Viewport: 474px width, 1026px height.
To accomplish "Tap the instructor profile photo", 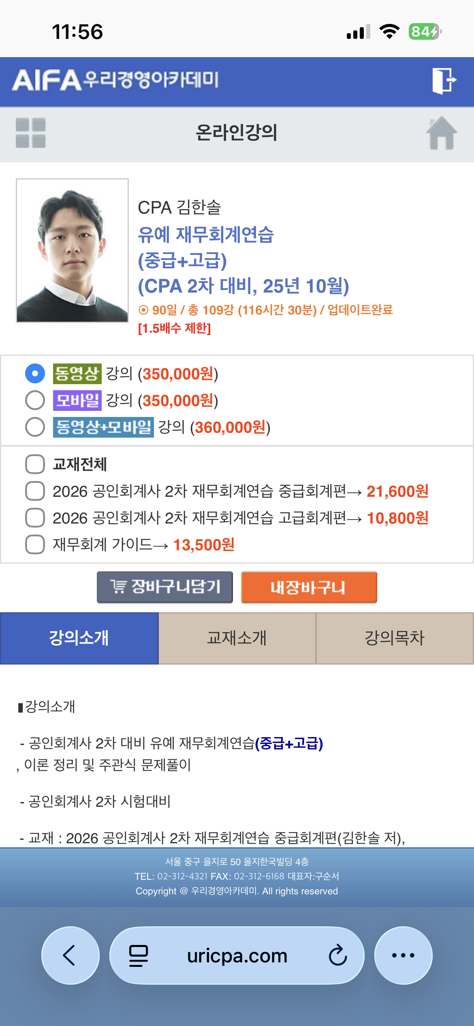I will pyautogui.click(x=73, y=250).
